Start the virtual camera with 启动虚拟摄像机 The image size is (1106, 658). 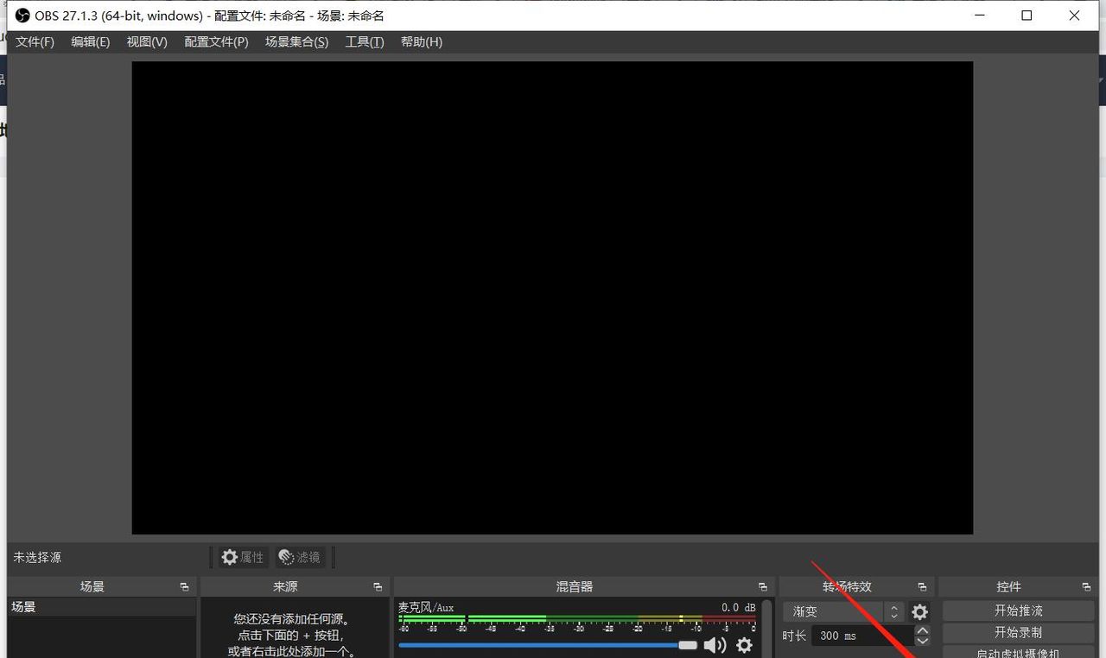[1019, 653]
